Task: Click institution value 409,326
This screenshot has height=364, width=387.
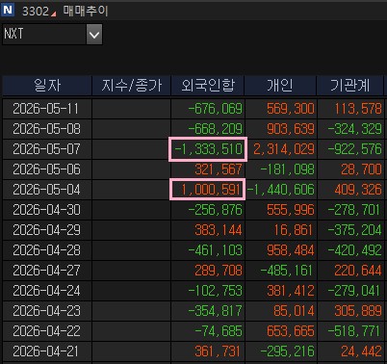Action: tap(358, 190)
